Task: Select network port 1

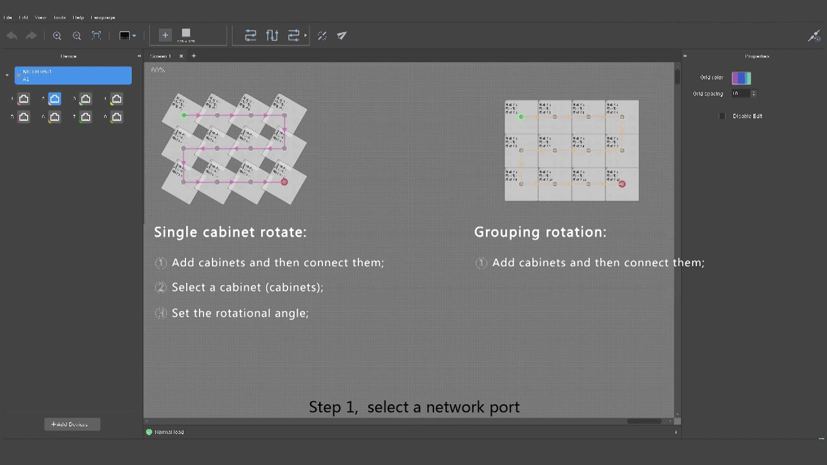Action: tap(24, 99)
